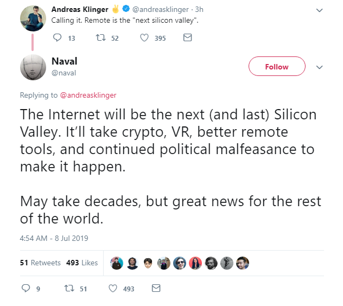Send Andreas Klinger's tweet via direct message
This screenshot has height=306, width=343.
[188, 38]
